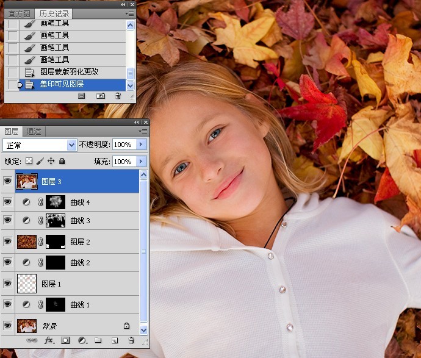Viewport: 421px width, 358px height.
Task: Select the 曲线 4 mask thumbnail
Action: tap(56, 202)
